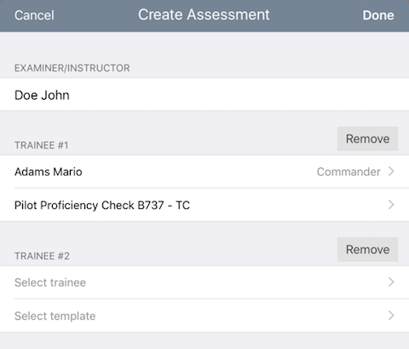Pick a template via Select template
This screenshot has width=409, height=349.
204,316
